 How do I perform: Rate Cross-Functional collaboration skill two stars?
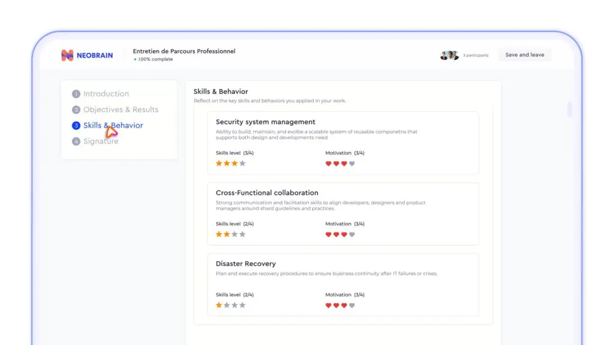click(x=227, y=234)
